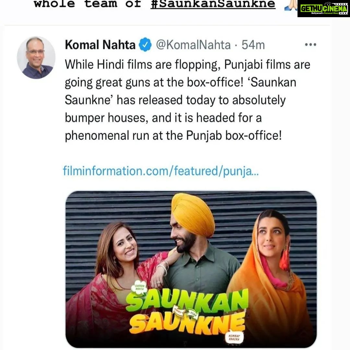Click the Sargun Mehta name badge
This screenshot has width=350, height=350.
pyautogui.click(x=139, y=287)
